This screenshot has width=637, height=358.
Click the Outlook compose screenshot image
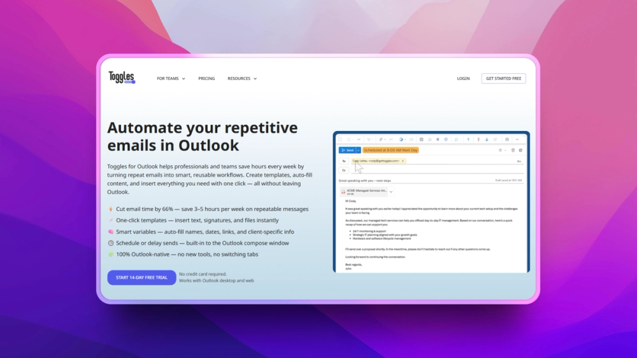(x=431, y=202)
